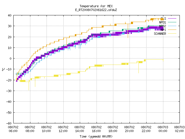Click the 080702 date above 06:00
This screenshot has height=139, width=185.
pyautogui.click(x=13, y=127)
